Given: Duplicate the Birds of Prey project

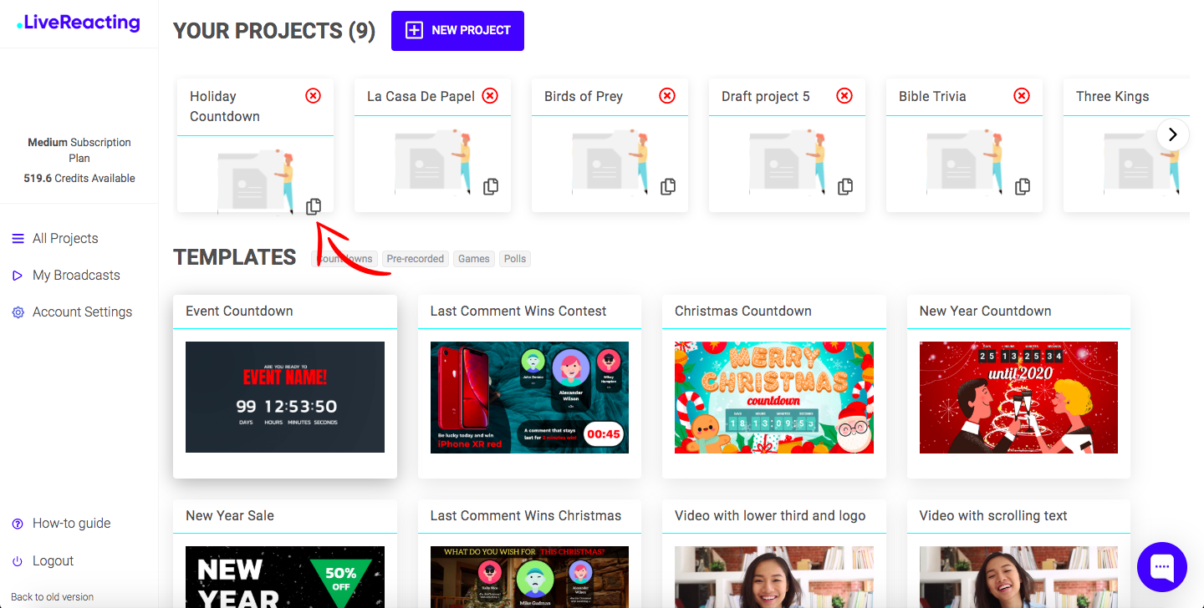Looking at the screenshot, I should point(668,186).
